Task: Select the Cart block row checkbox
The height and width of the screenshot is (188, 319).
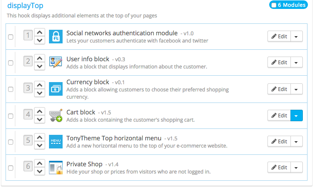Action: point(11,116)
